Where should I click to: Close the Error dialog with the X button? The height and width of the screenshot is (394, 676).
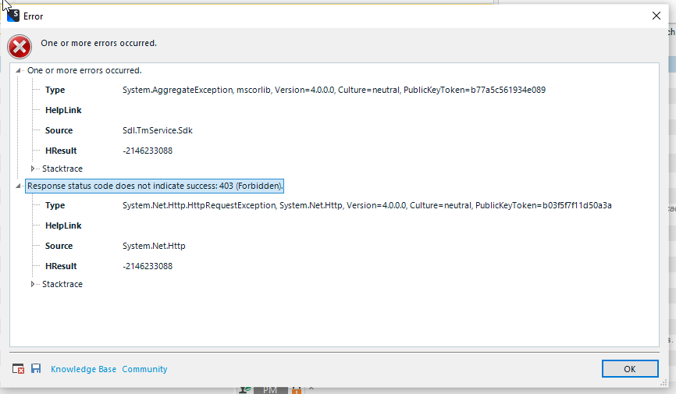pyautogui.click(x=656, y=16)
